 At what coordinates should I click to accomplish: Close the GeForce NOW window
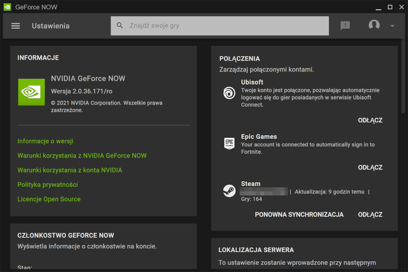pos(401,7)
